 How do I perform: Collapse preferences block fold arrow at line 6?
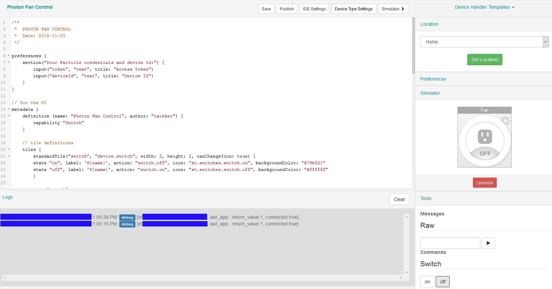pos(9,56)
